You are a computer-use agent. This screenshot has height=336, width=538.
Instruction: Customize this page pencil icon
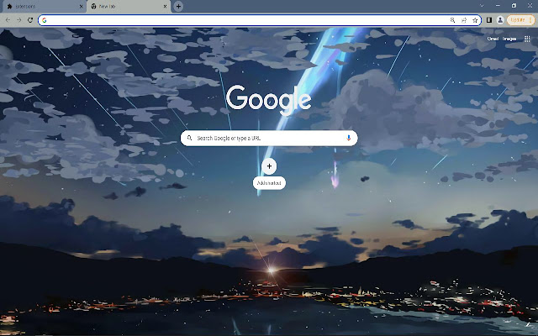tap(529, 326)
